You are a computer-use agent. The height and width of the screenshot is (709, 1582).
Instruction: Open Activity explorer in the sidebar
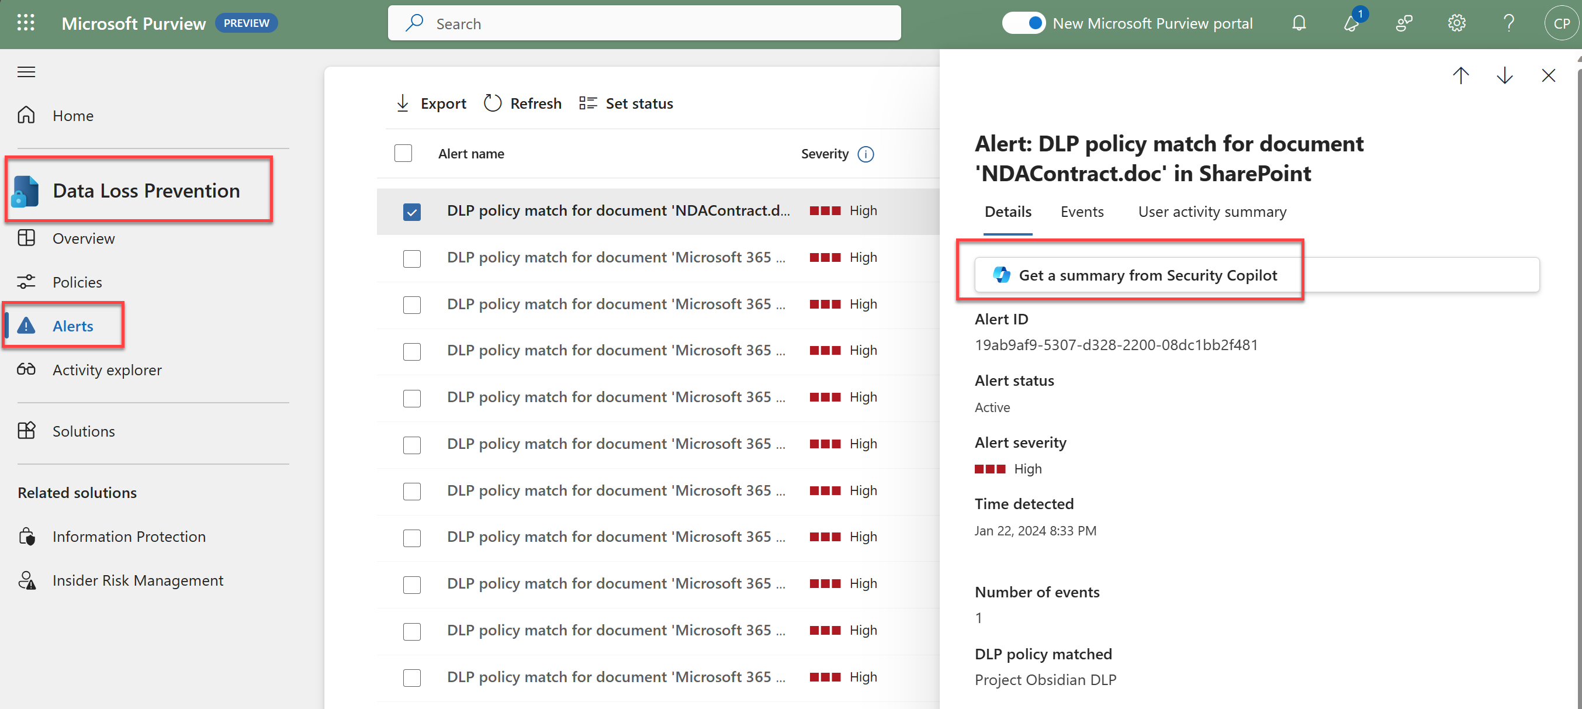107,370
